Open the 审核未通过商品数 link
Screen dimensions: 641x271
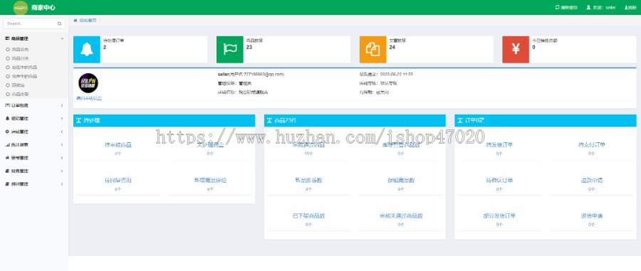tap(401, 216)
